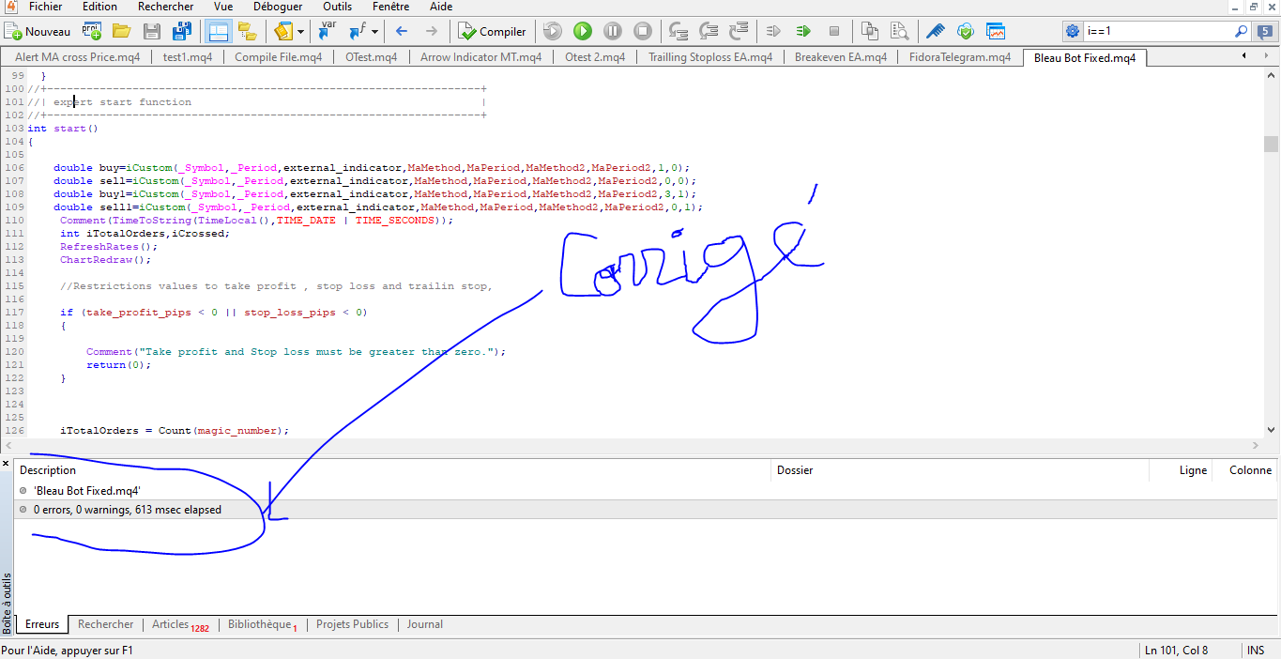Switch to Compile File.mq4 tab
The width and height of the screenshot is (1281, 659).
279,57
